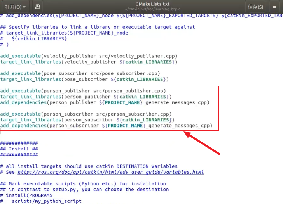Viewport: 283px width, 204px height.
Task: Click the commented add_dependencies ${PROJECT_NAME}_node line
Action: [x=141, y=16]
